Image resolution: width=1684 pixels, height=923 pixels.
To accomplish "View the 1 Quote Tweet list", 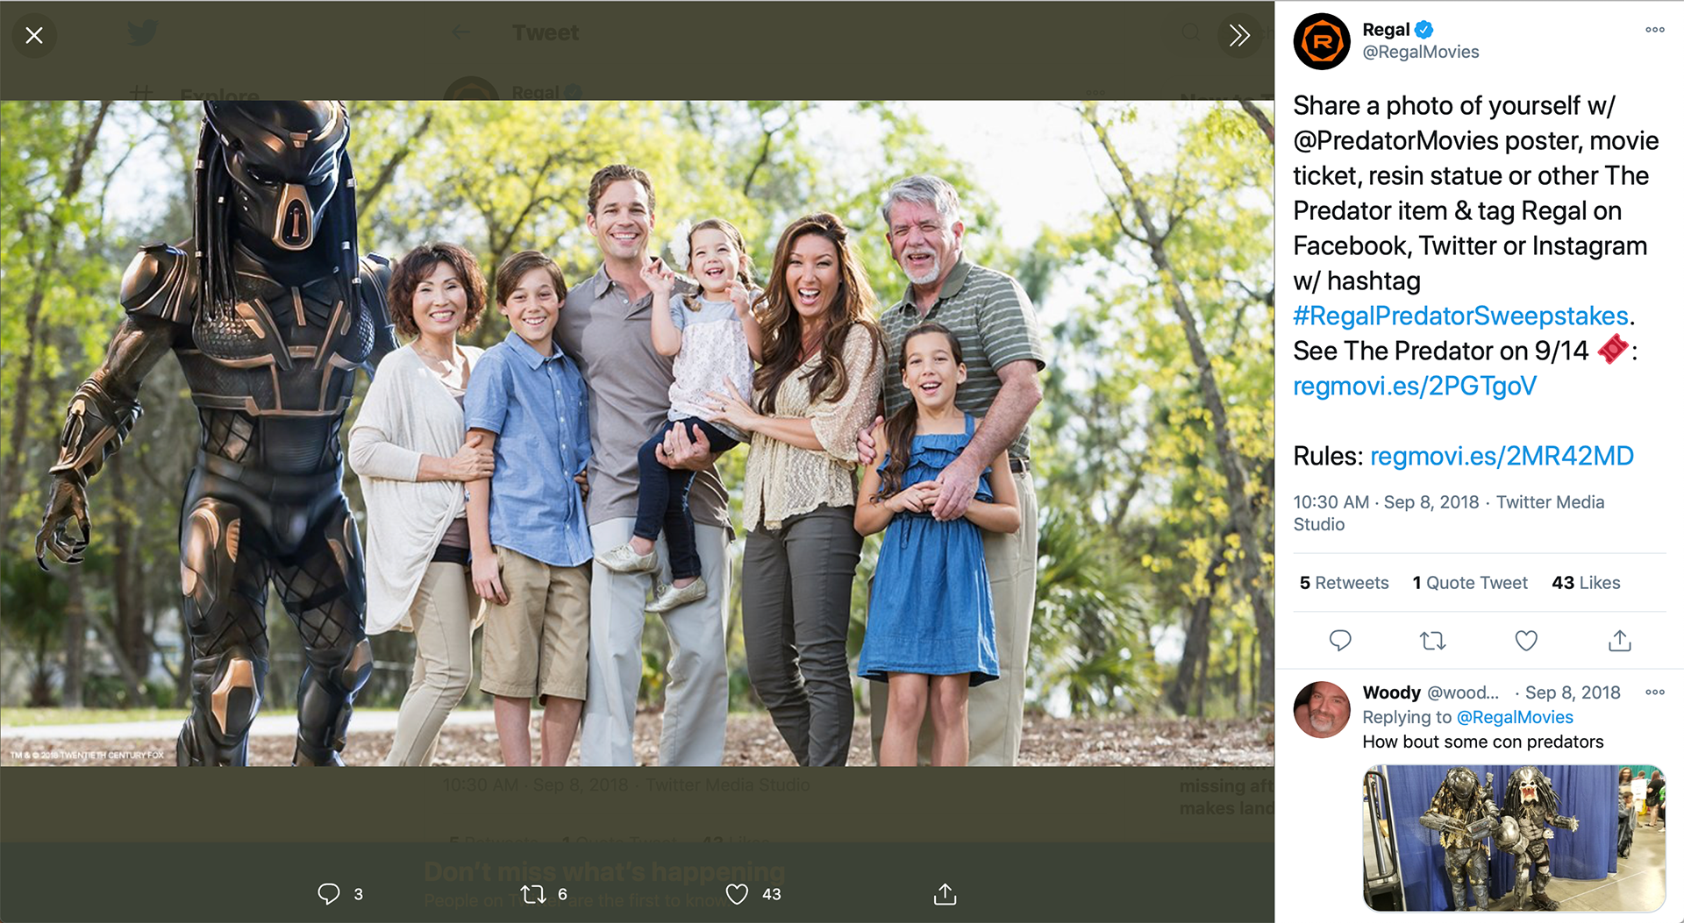I will (1470, 583).
